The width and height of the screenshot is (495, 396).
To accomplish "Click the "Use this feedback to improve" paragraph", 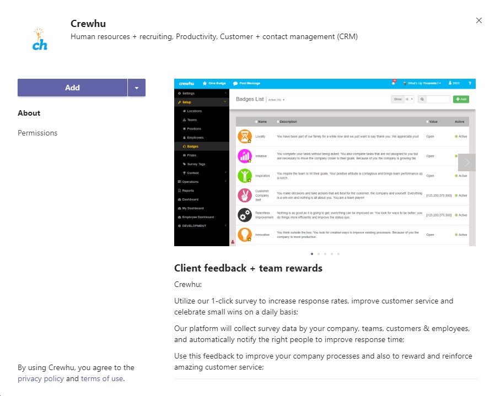I will (x=323, y=362).
